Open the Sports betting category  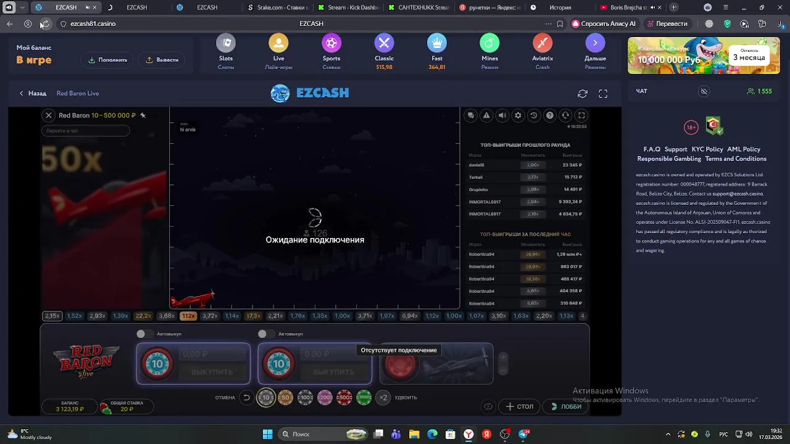pyautogui.click(x=331, y=43)
